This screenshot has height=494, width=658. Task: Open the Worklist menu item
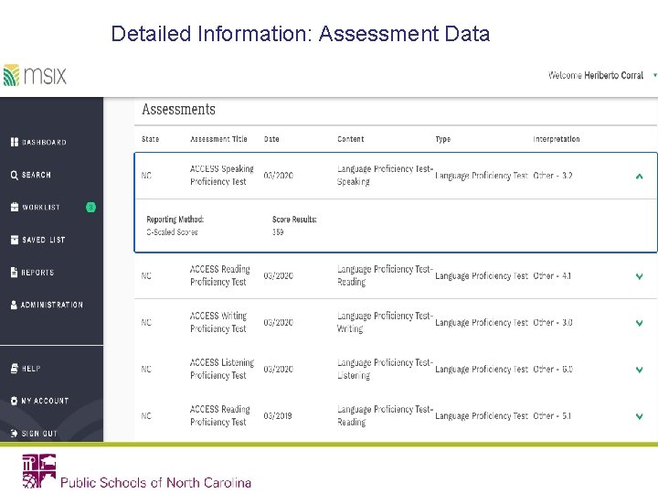[41, 207]
